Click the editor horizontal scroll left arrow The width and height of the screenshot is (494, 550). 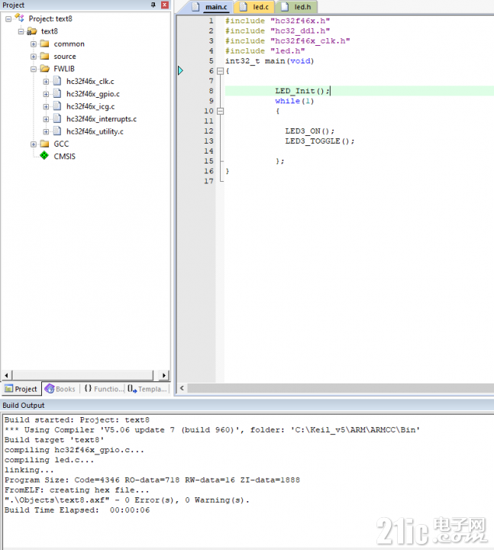coord(182,388)
